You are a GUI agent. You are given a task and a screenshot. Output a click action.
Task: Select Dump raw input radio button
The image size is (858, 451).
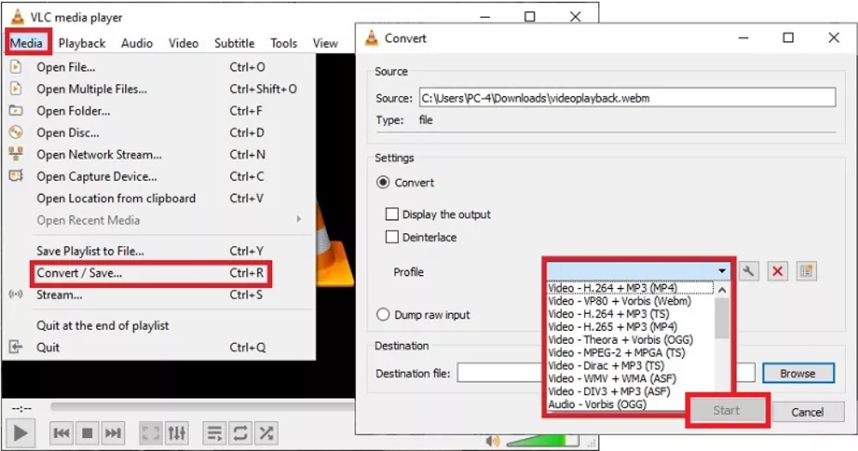click(383, 315)
